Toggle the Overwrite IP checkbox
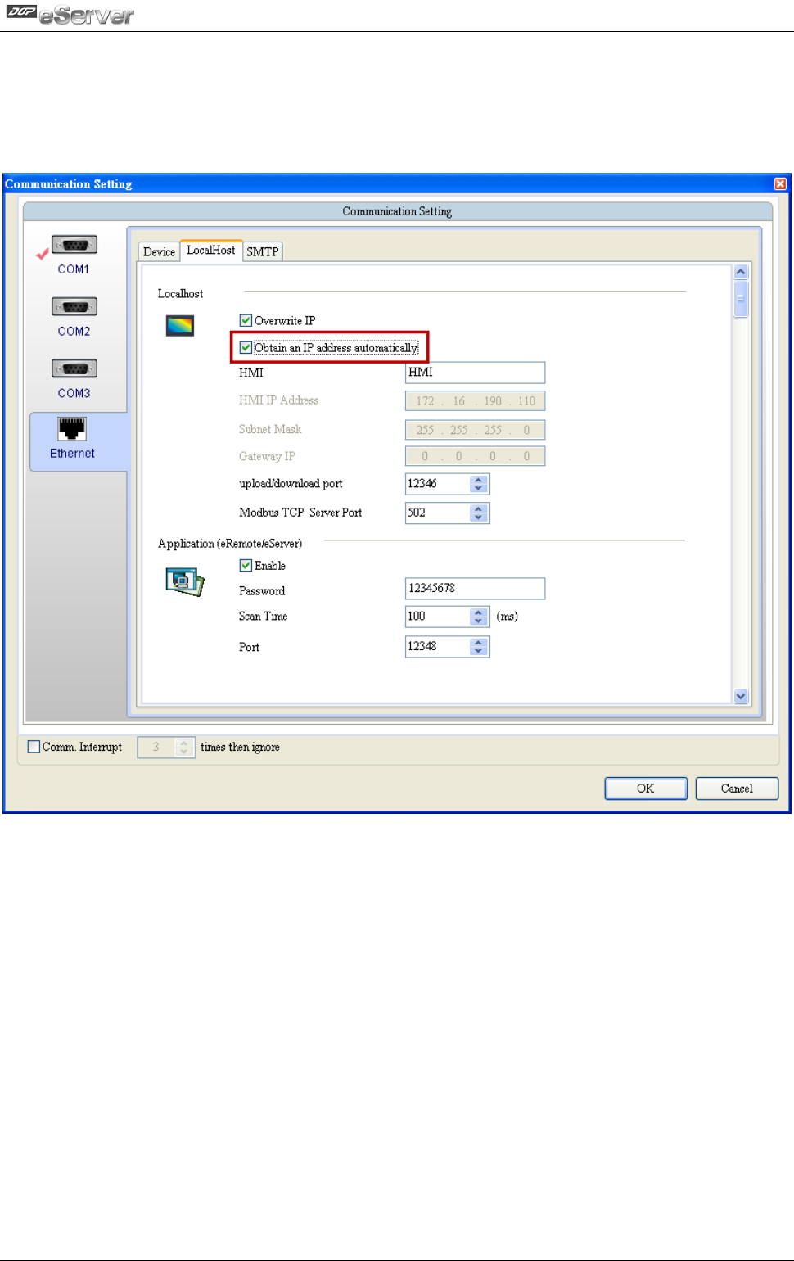The height and width of the screenshot is (1261, 794). click(x=246, y=320)
